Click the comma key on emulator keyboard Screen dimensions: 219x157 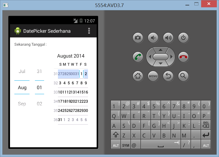196,144
